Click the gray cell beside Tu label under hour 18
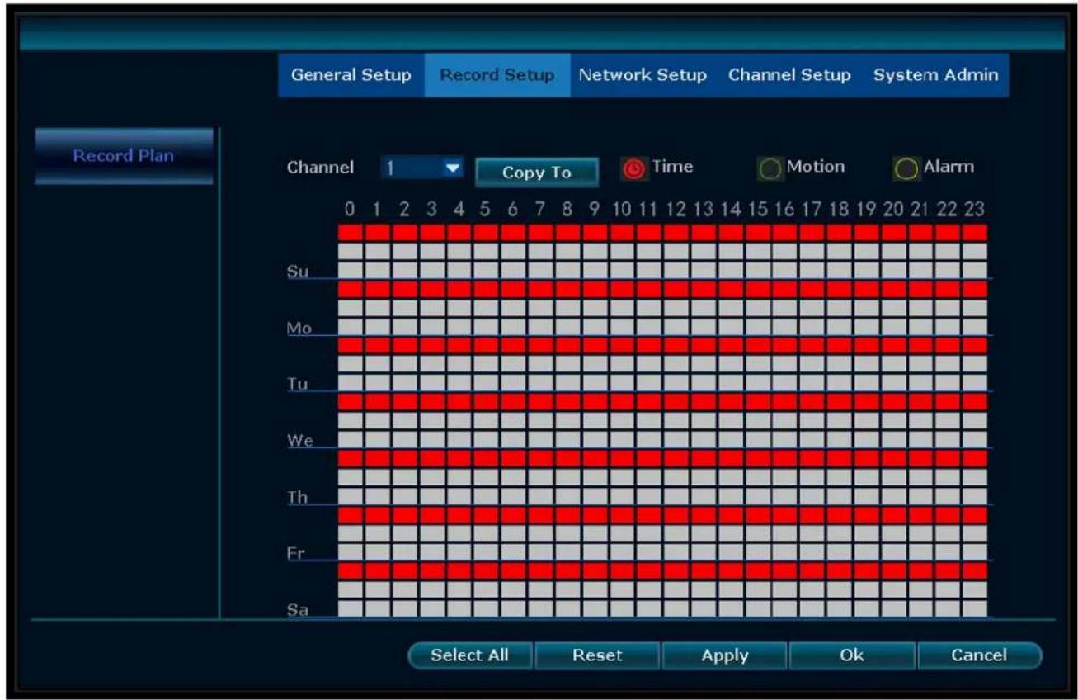This screenshot has width=1078, height=700. coord(839,382)
